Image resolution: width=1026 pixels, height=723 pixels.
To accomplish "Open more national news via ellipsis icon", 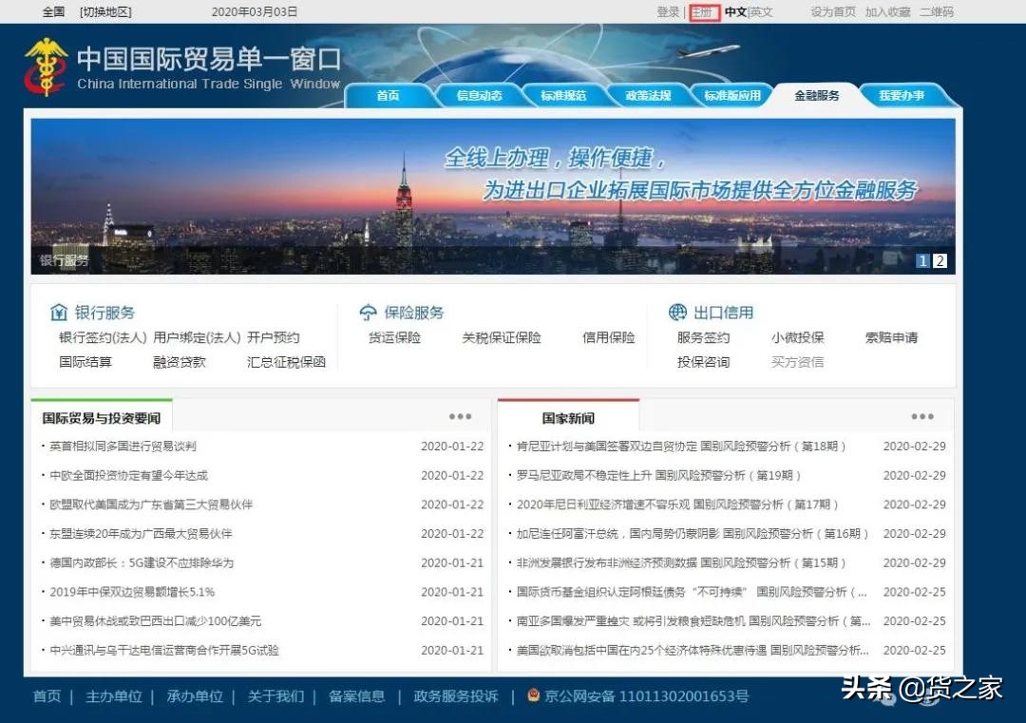I will (x=922, y=415).
